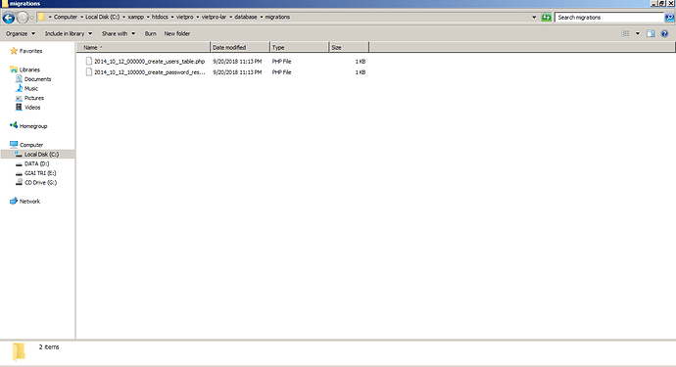Click the search magnifier icon
Image resolution: width=676 pixels, height=367 pixels.
669,18
